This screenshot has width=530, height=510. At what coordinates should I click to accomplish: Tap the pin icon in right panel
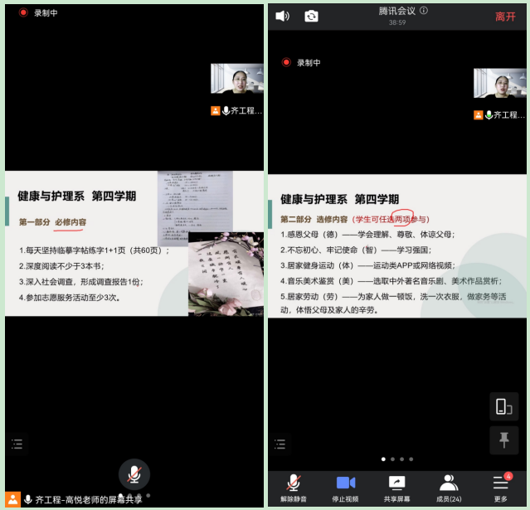[x=503, y=440]
